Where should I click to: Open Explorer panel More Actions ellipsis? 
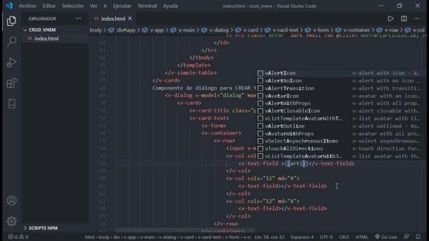(x=78, y=19)
